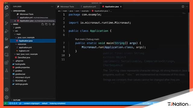Open the Manage gear menu
Screen dimensions: 193x108
[7, 97]
